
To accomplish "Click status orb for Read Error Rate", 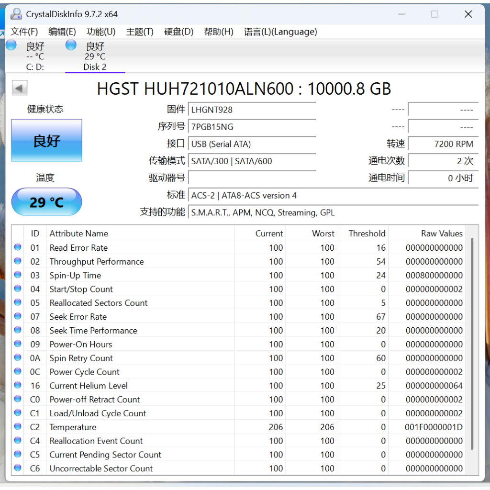I will (18, 247).
